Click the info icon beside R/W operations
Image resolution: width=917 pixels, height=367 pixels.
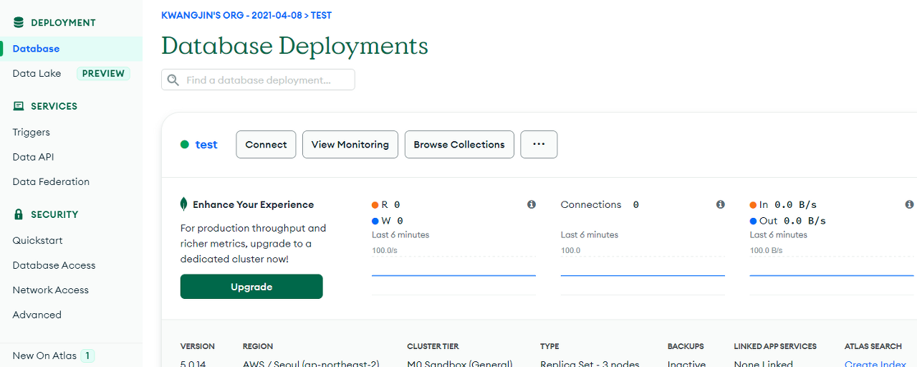532,204
